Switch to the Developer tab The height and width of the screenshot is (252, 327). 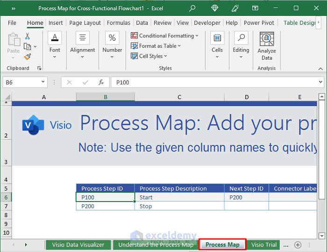click(207, 22)
